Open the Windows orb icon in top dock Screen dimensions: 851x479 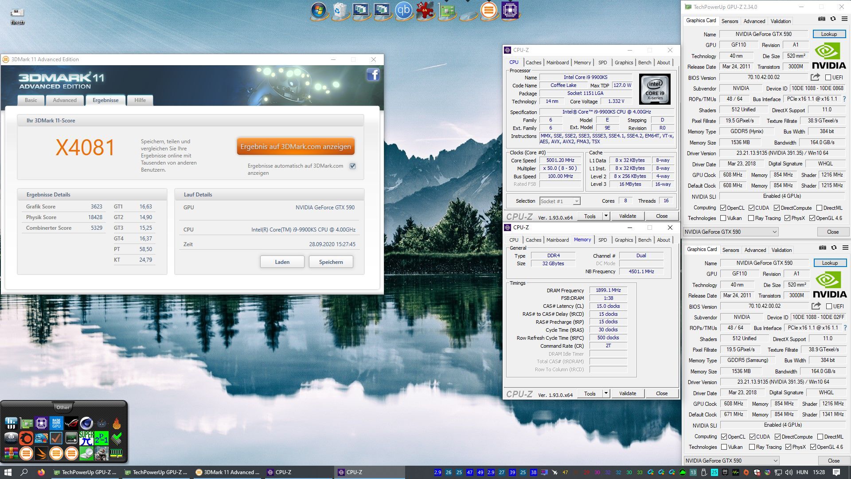tap(318, 10)
